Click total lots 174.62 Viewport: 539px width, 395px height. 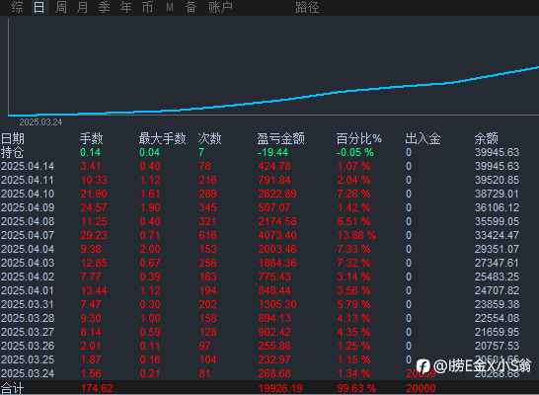(x=97, y=388)
